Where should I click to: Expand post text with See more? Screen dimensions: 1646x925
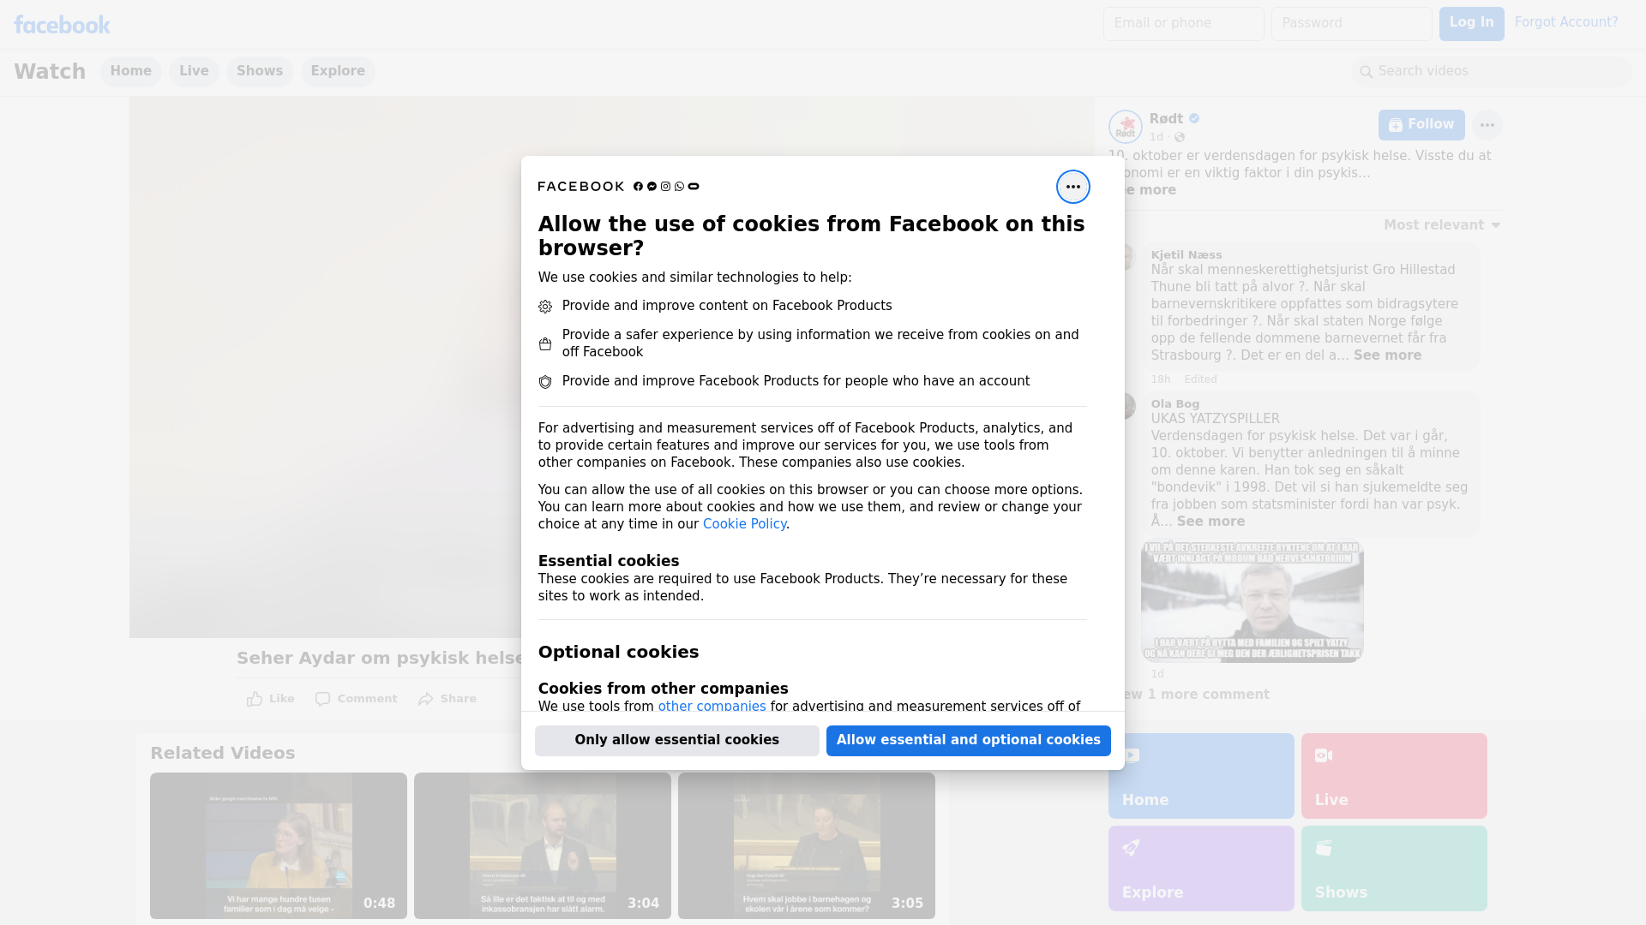(x=1149, y=190)
